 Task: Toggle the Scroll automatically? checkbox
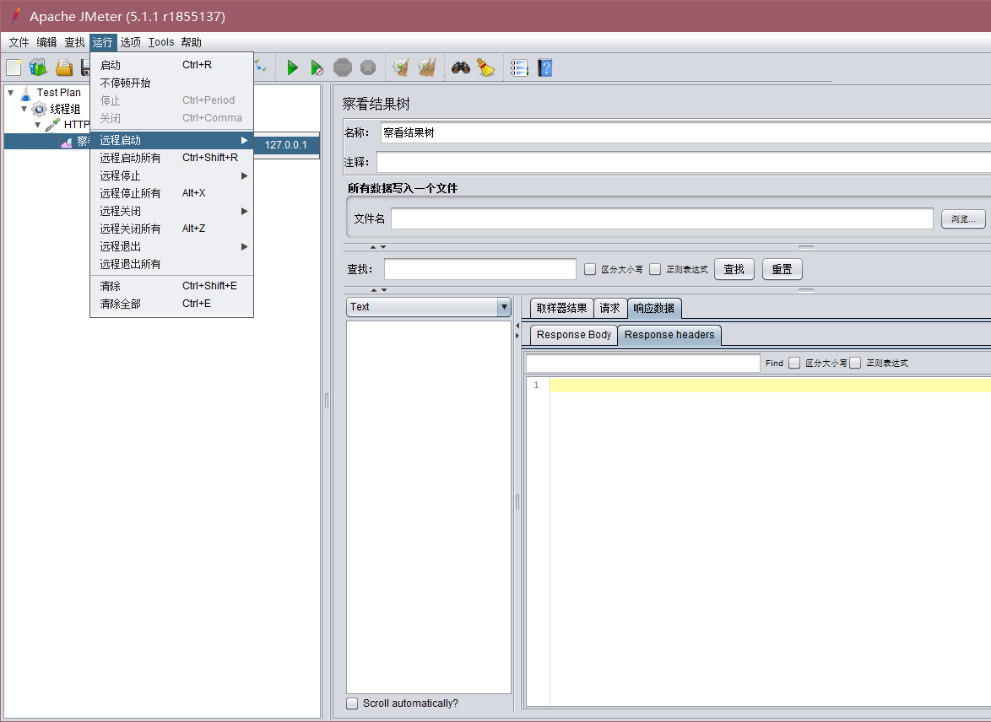352,703
